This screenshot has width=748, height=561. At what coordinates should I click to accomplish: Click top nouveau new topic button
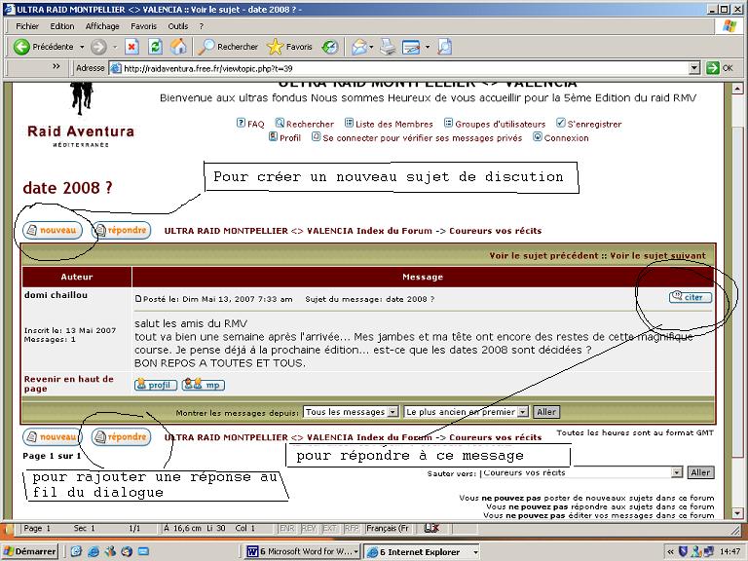[x=52, y=231]
